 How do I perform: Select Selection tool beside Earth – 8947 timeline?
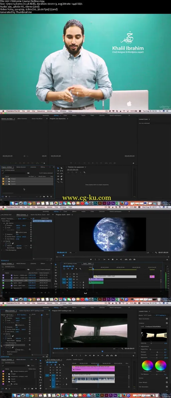[56, 264]
